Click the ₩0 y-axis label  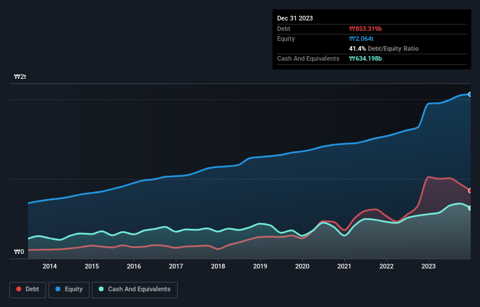tap(19, 252)
